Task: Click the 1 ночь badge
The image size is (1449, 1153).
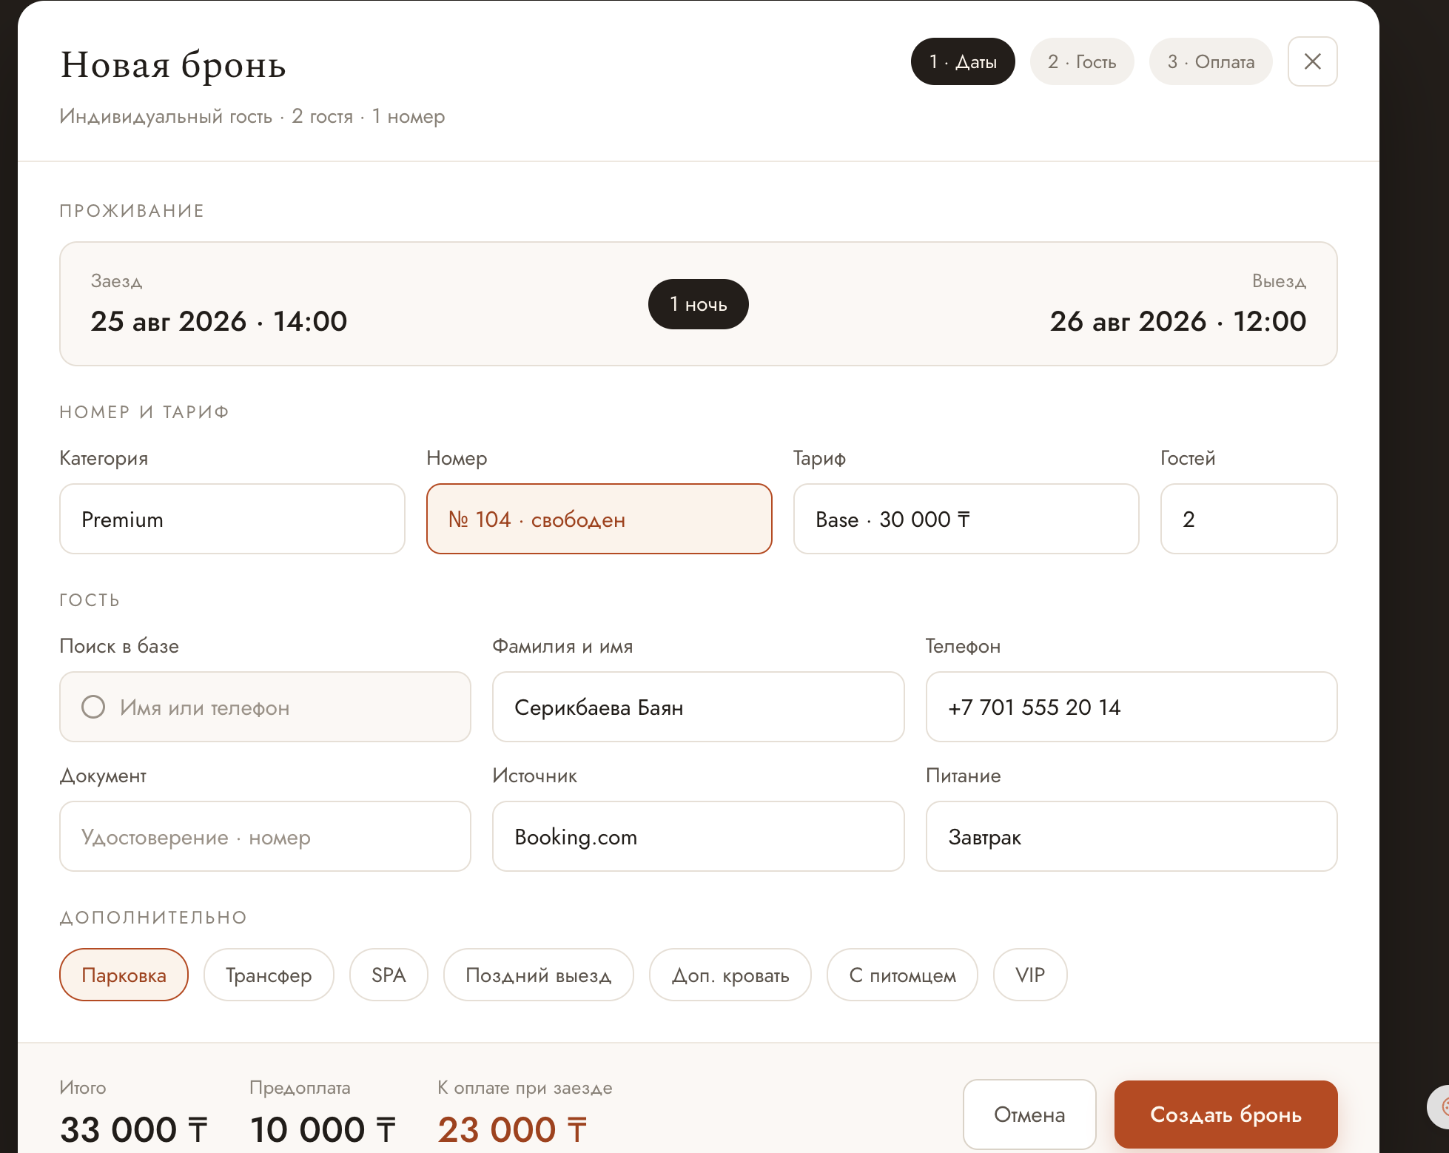Action: point(698,304)
